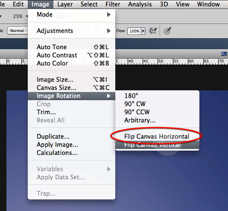Expand the Mode submenu
Image resolution: width=228 pixels, height=211 pixels.
(71, 15)
